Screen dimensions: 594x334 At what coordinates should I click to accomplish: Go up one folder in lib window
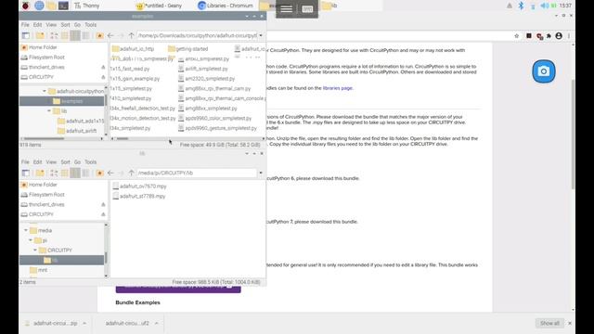pyautogui.click(x=131, y=173)
